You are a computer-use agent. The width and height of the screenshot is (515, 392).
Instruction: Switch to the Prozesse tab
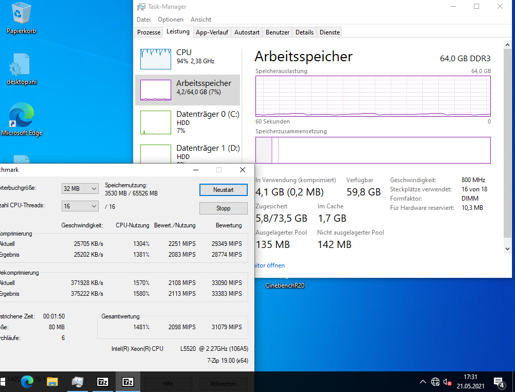pyautogui.click(x=149, y=32)
